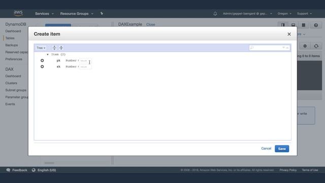Save the new item

(x=282, y=149)
